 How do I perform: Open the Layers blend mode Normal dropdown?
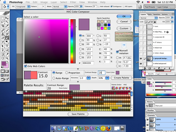coord(148,18)
